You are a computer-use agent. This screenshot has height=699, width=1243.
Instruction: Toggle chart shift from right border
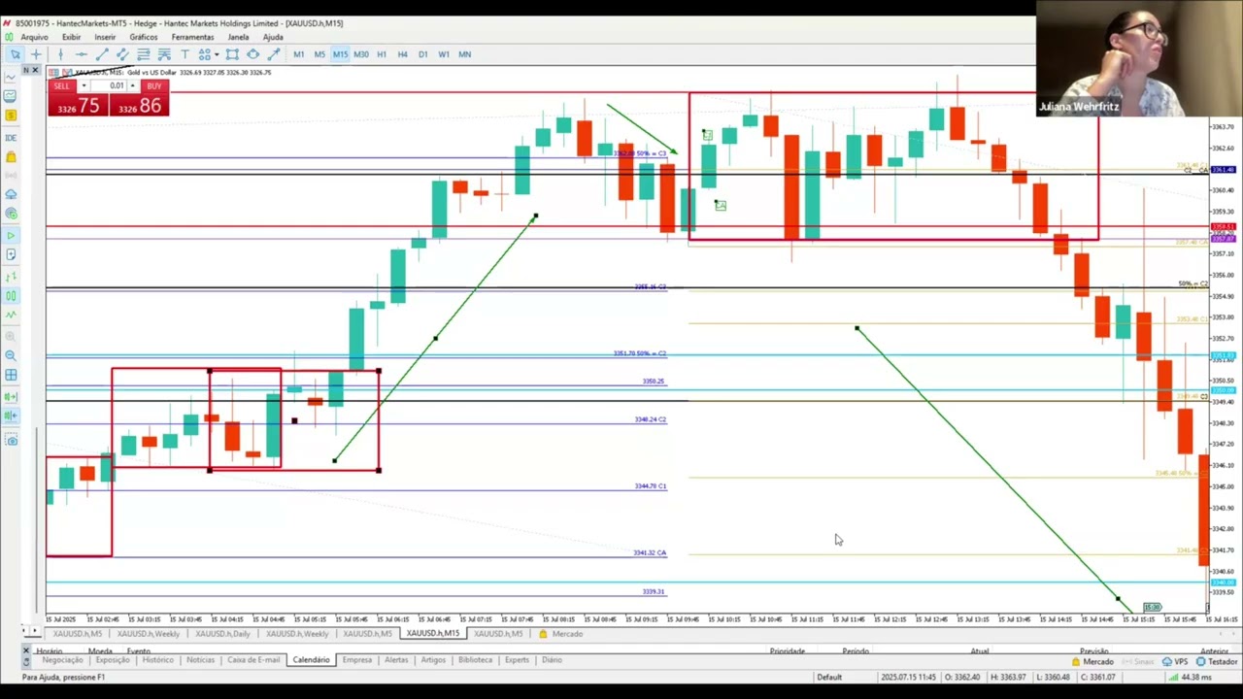click(11, 415)
